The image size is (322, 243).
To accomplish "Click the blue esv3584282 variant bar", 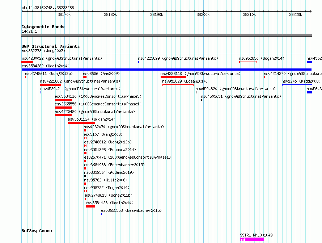I will click(166, 70).
